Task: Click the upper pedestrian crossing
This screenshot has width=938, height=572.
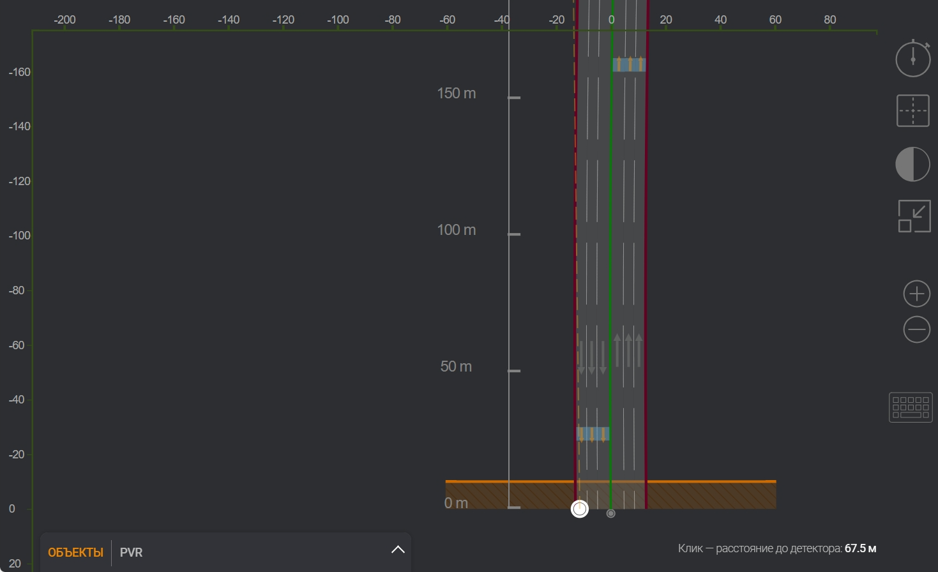Action: pos(629,64)
